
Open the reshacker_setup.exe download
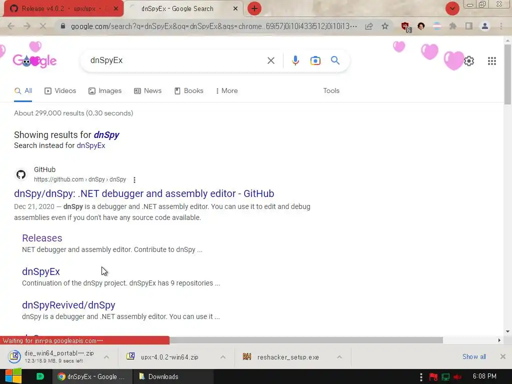pos(288,357)
